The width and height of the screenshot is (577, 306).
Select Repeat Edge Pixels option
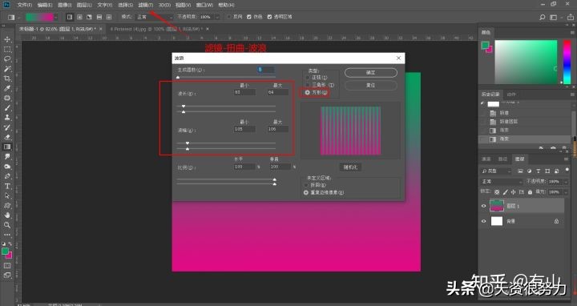pos(306,192)
